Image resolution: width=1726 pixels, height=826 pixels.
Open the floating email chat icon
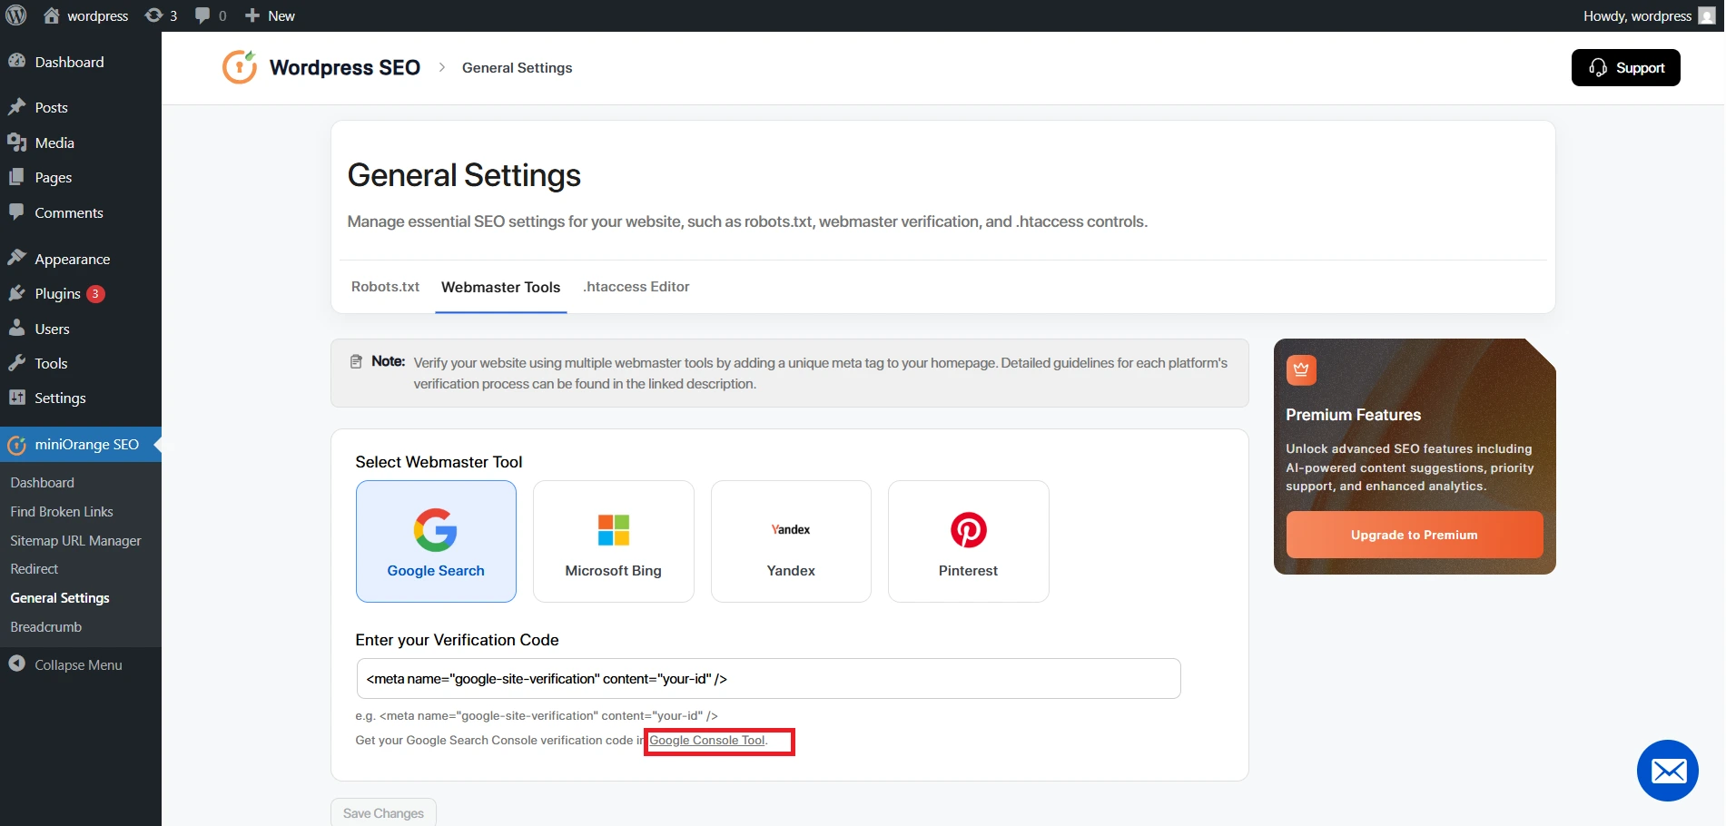coord(1667,770)
